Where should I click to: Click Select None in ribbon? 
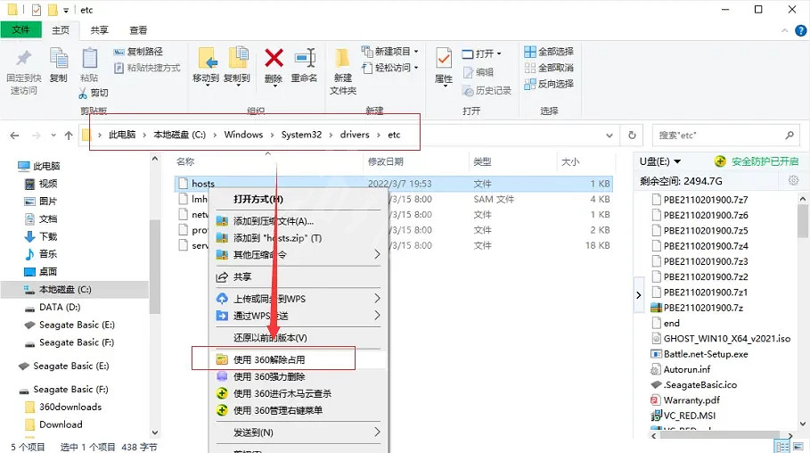(x=549, y=68)
